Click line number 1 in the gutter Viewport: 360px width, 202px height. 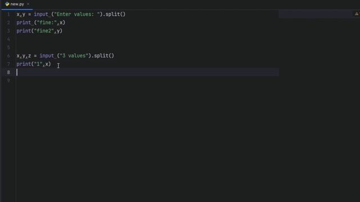(x=8, y=15)
